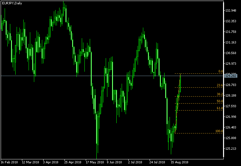Select the Fibonacci 23.6 level label
This screenshot has height=166, width=241.
[x=220, y=85]
